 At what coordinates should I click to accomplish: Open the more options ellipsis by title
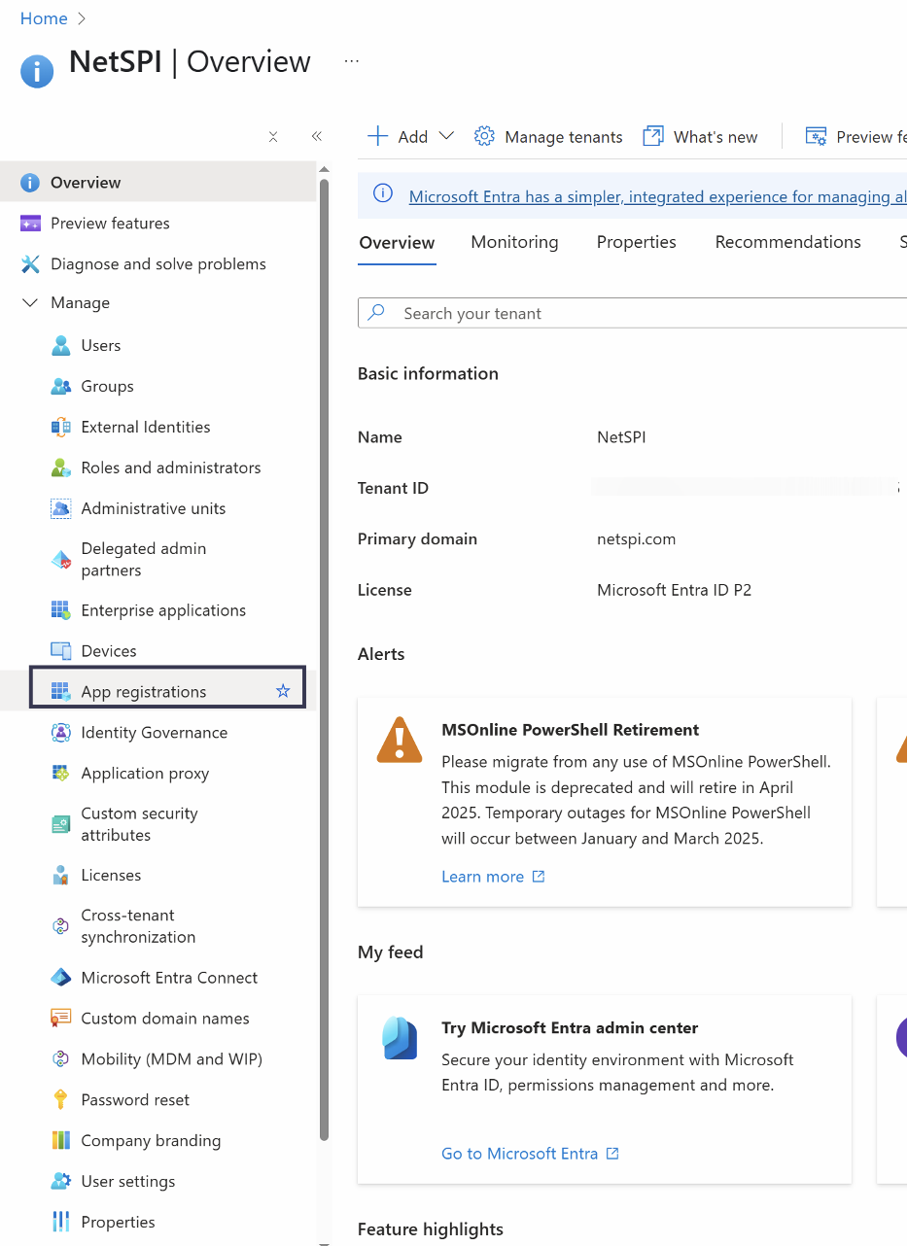coord(352,61)
